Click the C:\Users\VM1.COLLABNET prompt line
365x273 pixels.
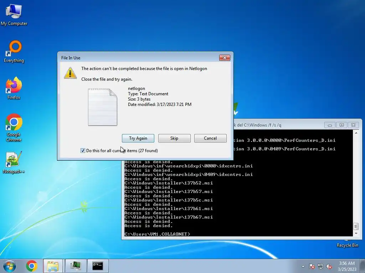(157, 234)
